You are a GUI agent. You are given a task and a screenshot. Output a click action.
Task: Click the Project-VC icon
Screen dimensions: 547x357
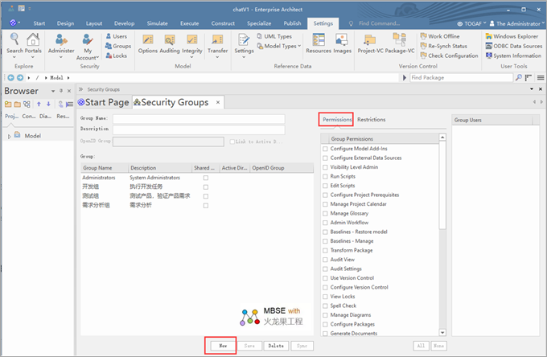click(369, 39)
